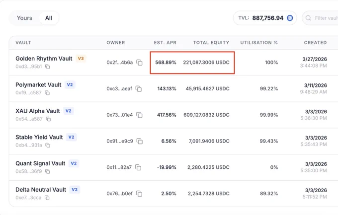This screenshot has height=215, width=338.
Task: Click the V2 badge on Delta Neutral Vault
Action: [75, 190]
